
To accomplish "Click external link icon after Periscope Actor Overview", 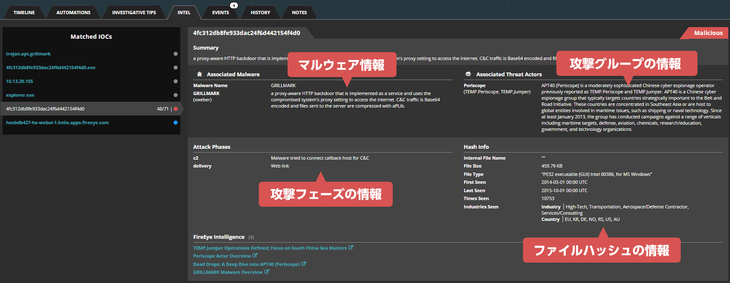I will tap(255, 255).
